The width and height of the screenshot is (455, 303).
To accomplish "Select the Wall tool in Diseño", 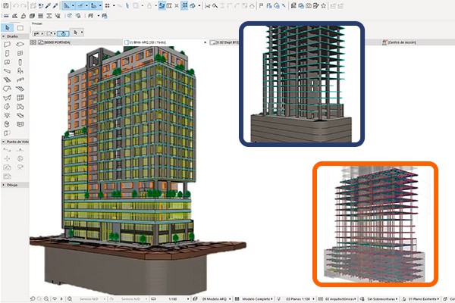I will [x=7, y=45].
